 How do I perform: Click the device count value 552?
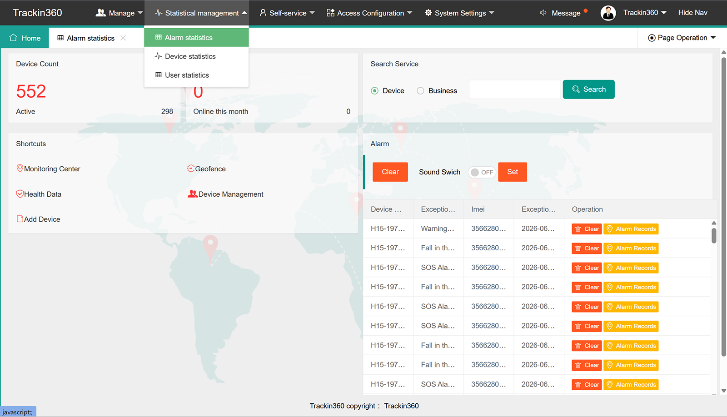31,91
